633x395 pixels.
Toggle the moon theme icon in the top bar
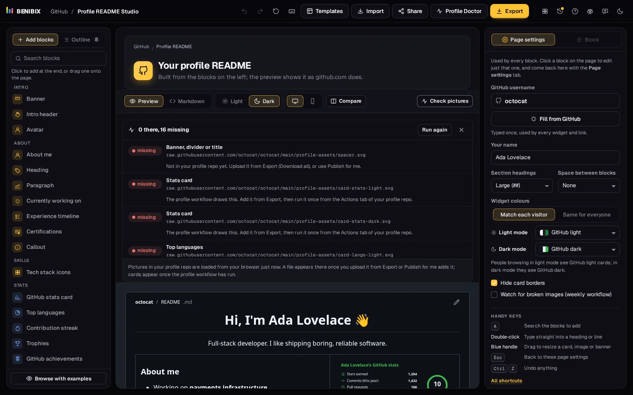click(x=620, y=11)
